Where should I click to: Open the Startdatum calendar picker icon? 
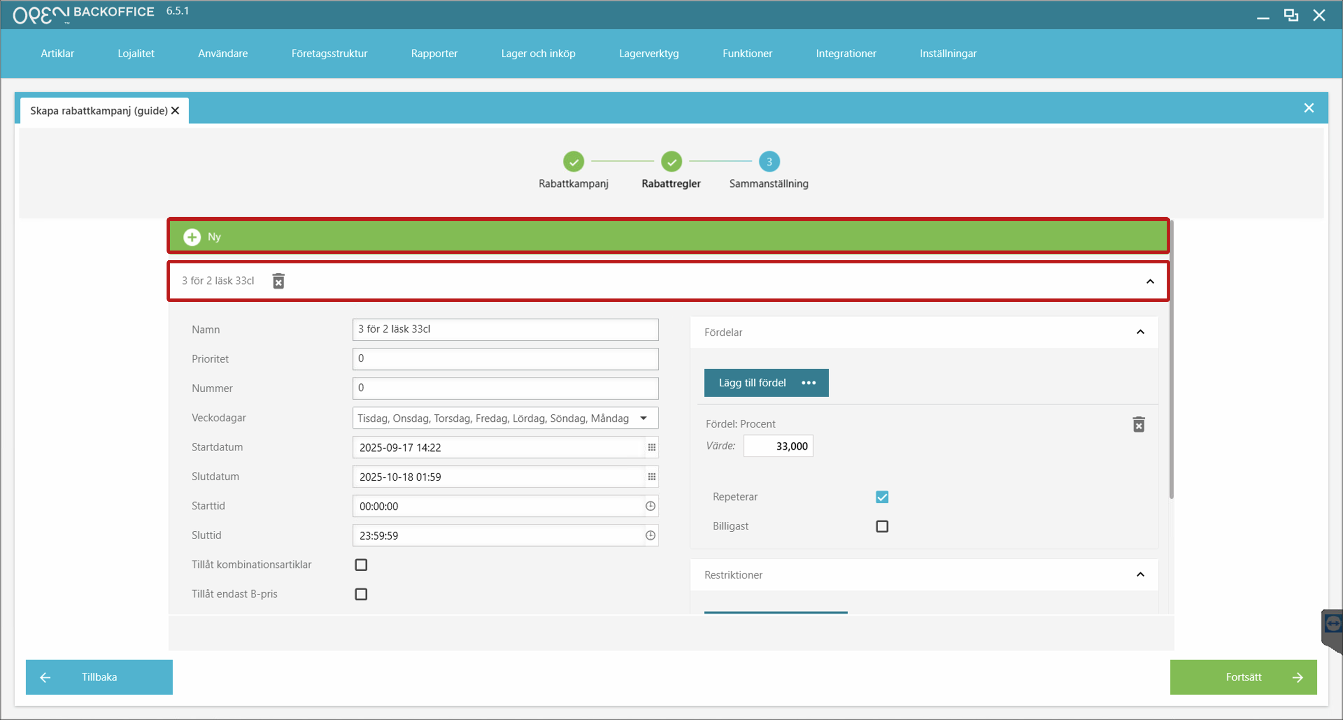652,447
